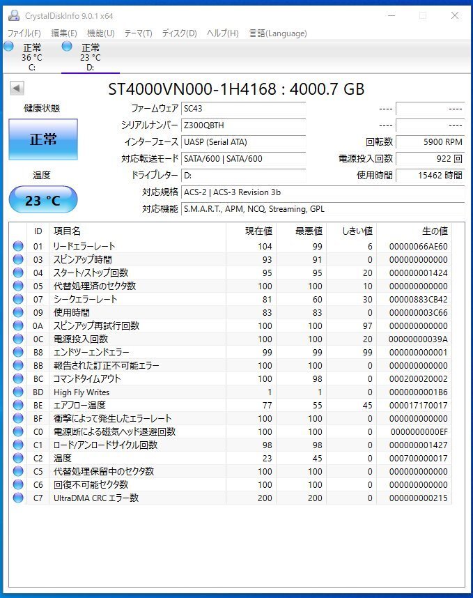Click the interface field UASP (Serial ATA)
Viewport: 473px width, 598px height.
click(244, 142)
